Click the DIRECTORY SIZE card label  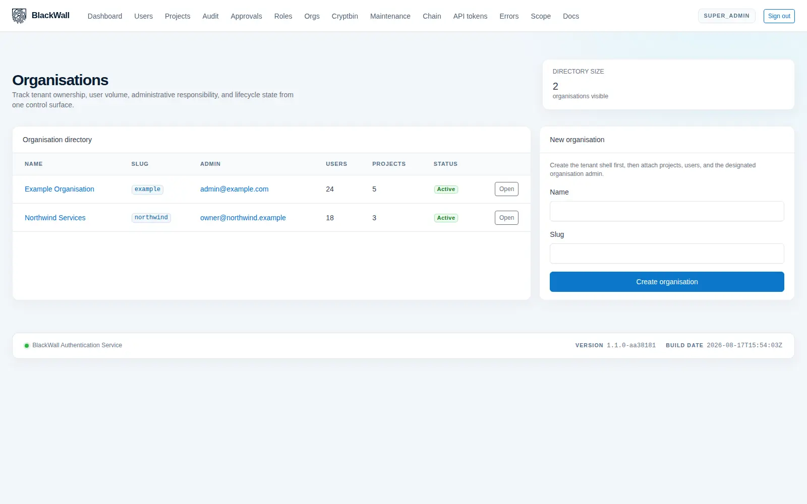click(x=578, y=72)
